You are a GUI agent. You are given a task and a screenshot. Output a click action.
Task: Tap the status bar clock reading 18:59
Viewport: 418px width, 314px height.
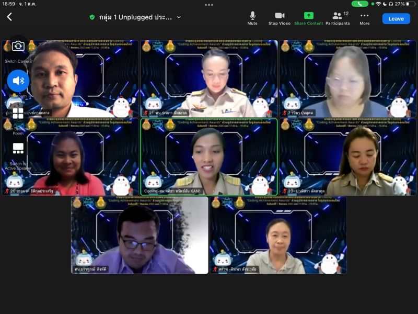8,4
